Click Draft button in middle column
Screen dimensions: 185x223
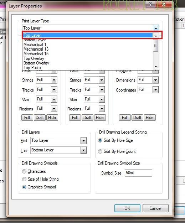pos(87,118)
